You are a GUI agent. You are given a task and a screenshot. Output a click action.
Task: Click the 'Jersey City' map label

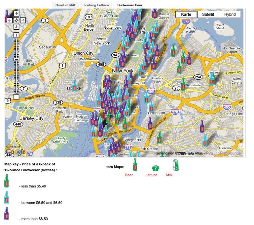(x=32, y=118)
